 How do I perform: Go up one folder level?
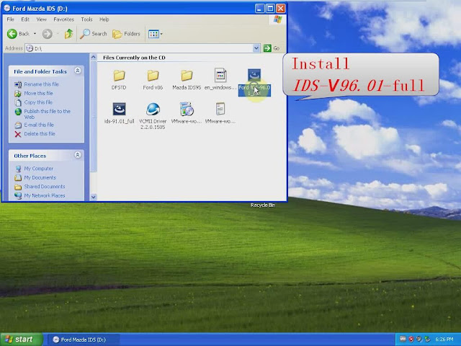69,34
